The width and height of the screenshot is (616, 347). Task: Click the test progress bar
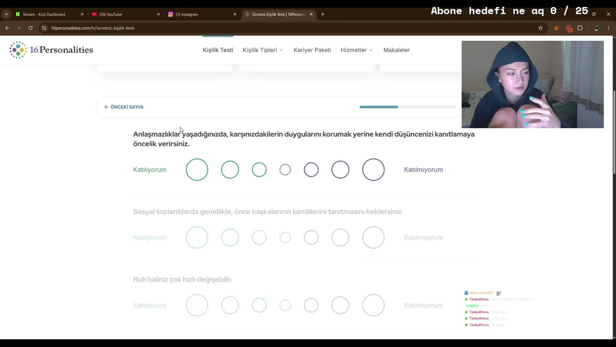click(408, 107)
